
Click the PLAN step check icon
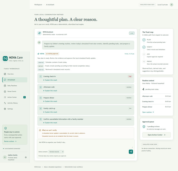pos(144,40)
